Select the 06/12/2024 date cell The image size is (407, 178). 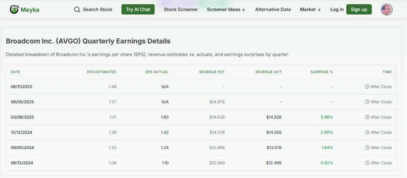tap(22, 163)
